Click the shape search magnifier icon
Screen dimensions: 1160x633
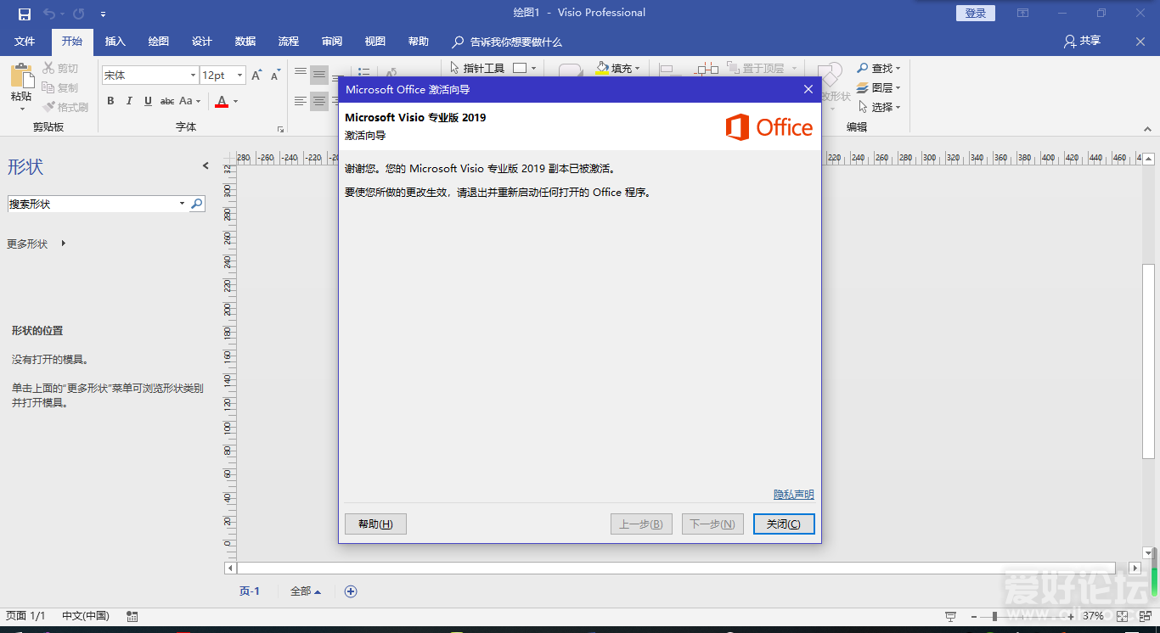197,204
